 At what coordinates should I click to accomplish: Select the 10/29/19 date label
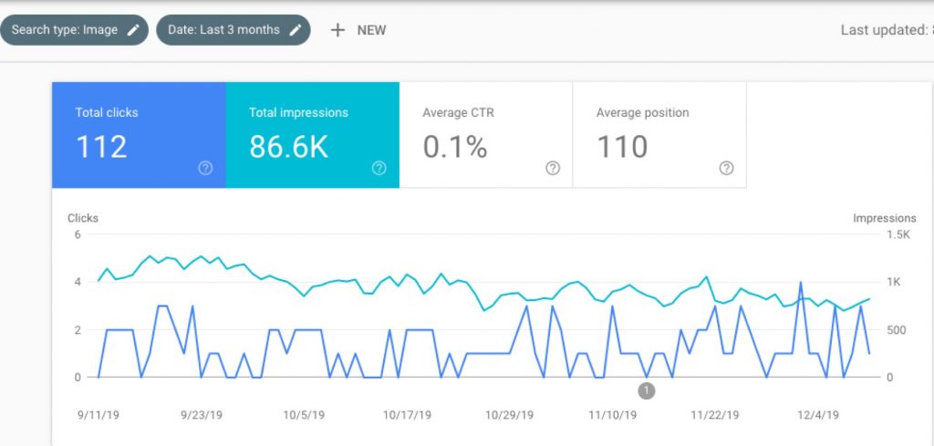tap(510, 415)
